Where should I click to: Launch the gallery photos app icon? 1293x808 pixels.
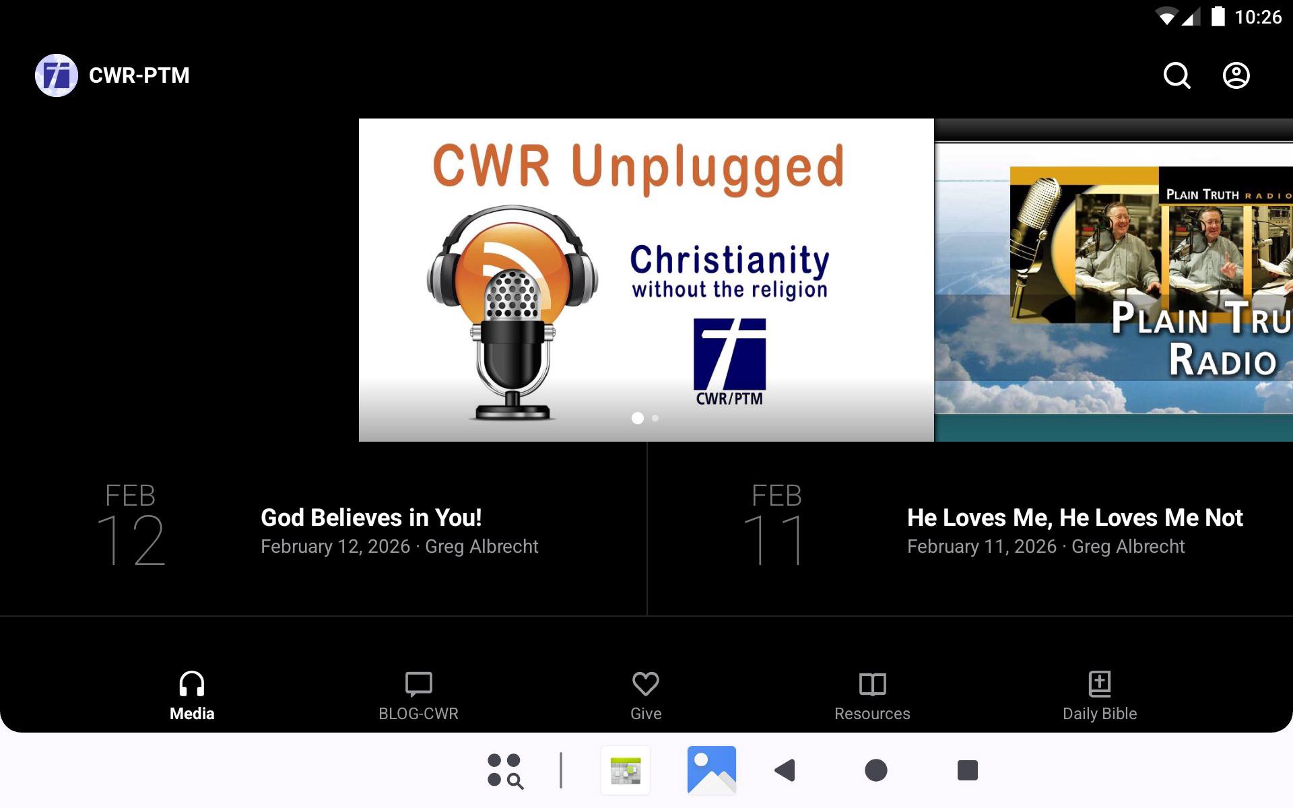coord(711,770)
